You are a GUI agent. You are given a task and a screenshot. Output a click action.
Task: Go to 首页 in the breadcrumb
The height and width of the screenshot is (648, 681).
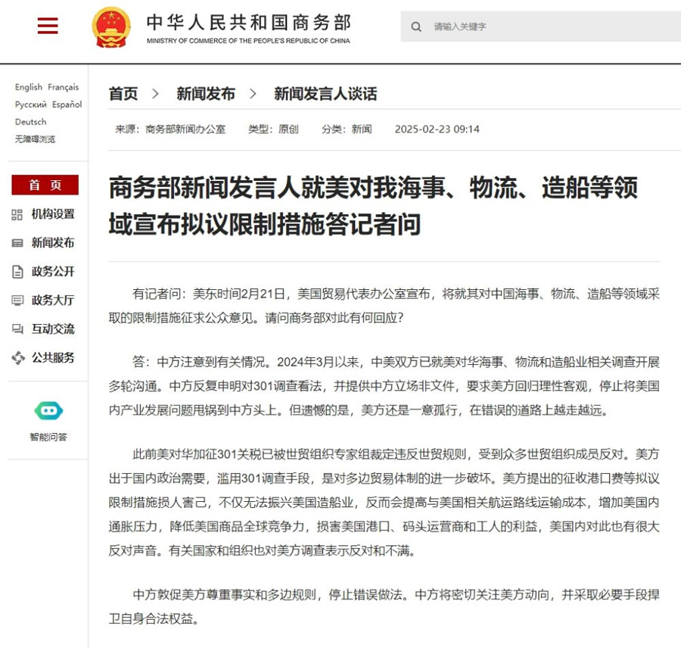[123, 93]
